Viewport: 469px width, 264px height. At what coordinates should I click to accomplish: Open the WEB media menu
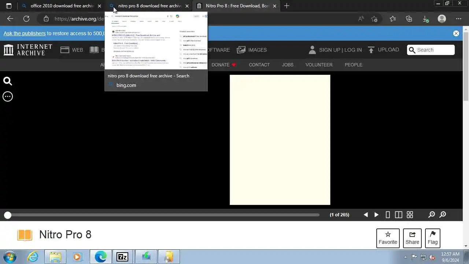pyautogui.click(x=72, y=50)
